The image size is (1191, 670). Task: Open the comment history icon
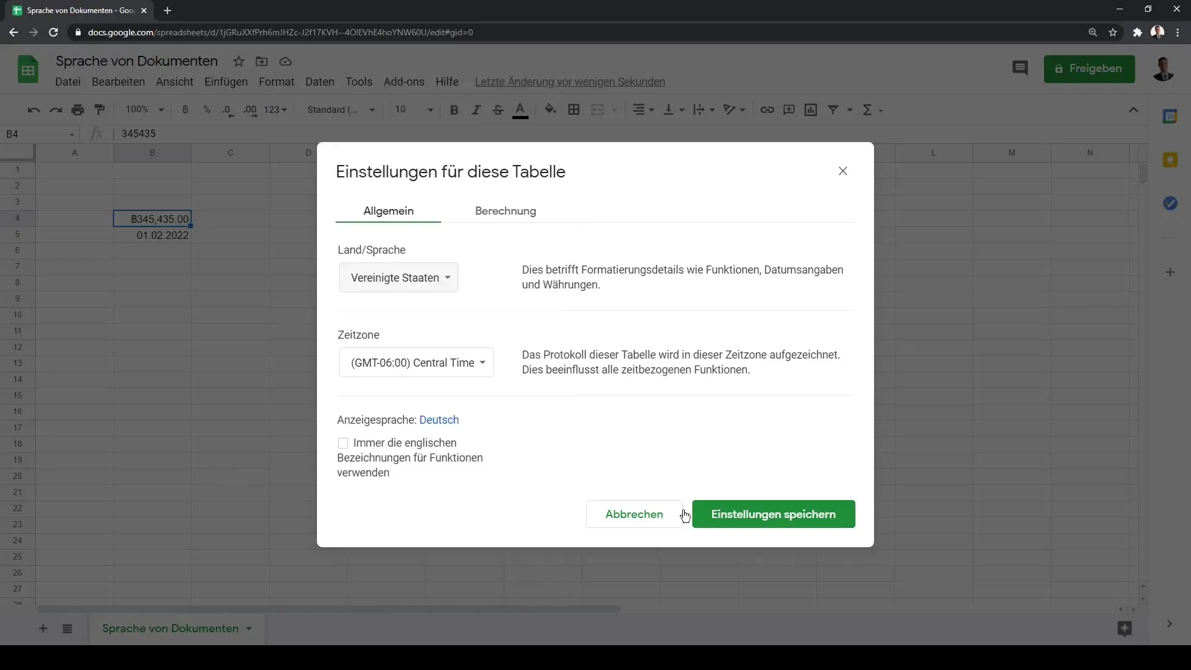(1020, 68)
